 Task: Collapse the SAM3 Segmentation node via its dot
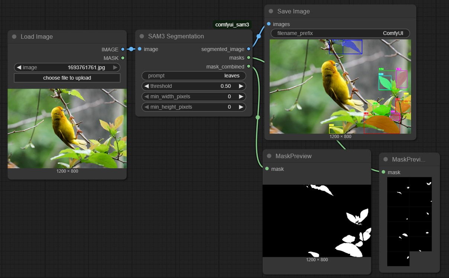[142, 36]
